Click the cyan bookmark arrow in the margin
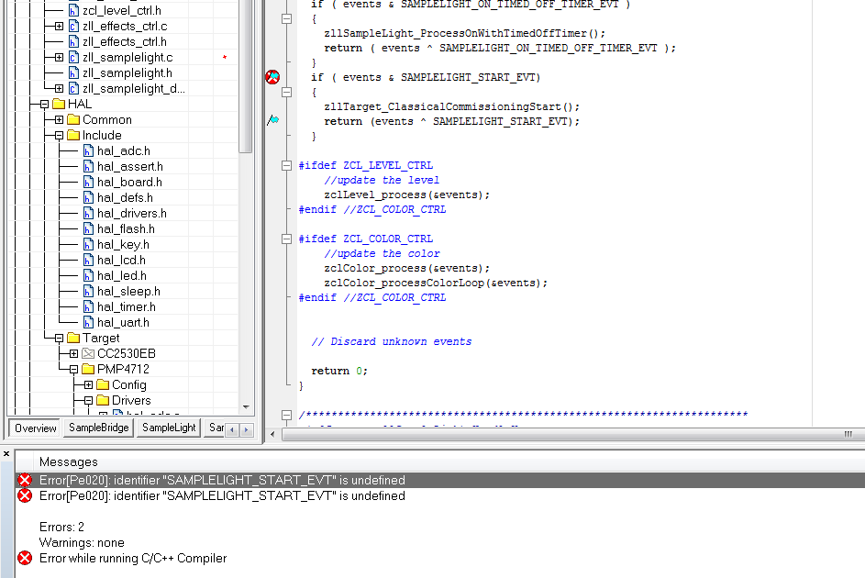This screenshot has height=578, width=865. point(273,119)
